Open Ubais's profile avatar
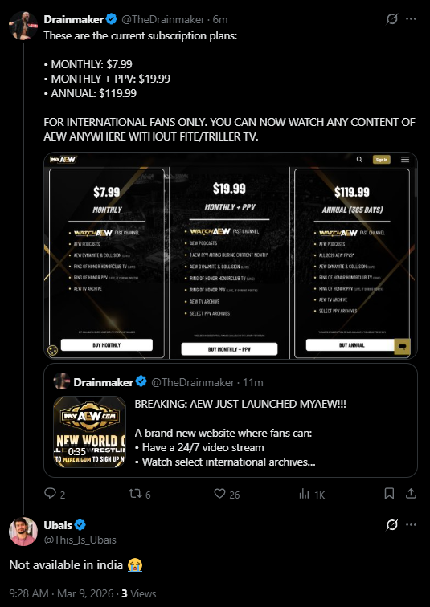The image size is (430, 607). pos(23,532)
